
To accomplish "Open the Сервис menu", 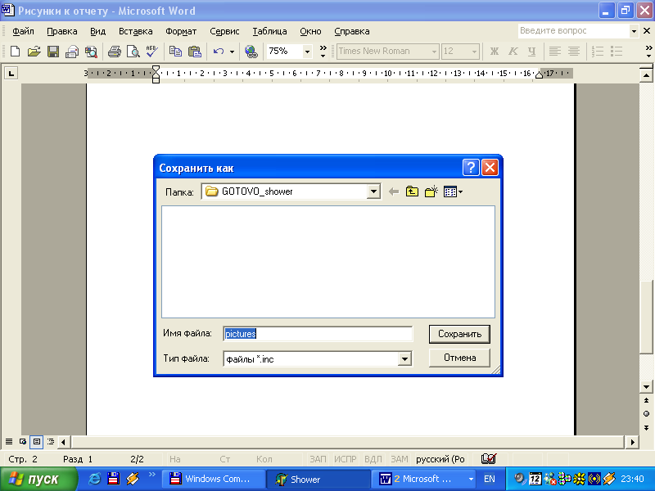I will tap(224, 31).
